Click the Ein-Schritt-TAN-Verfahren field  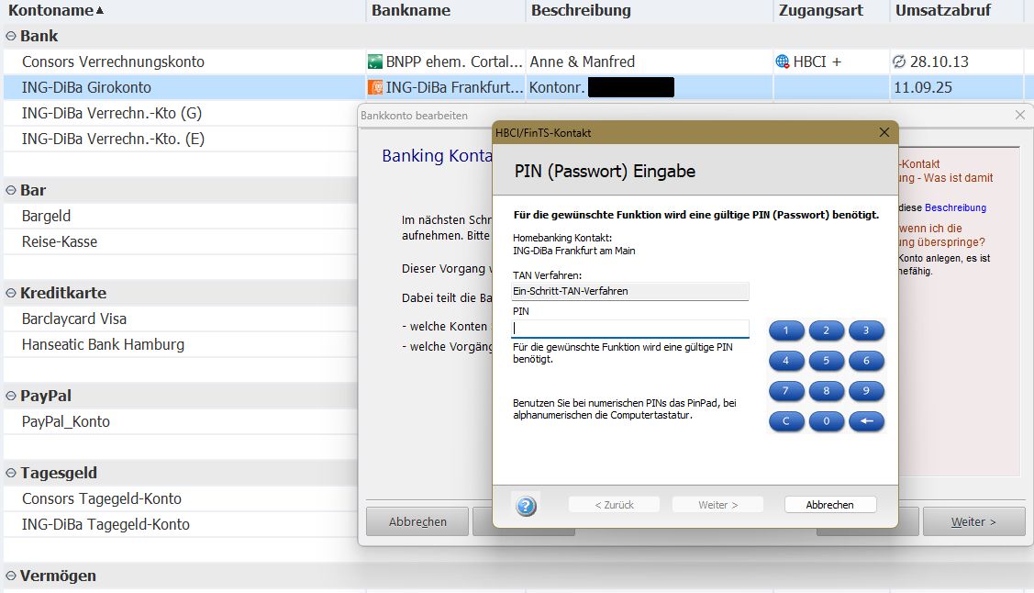pos(630,291)
